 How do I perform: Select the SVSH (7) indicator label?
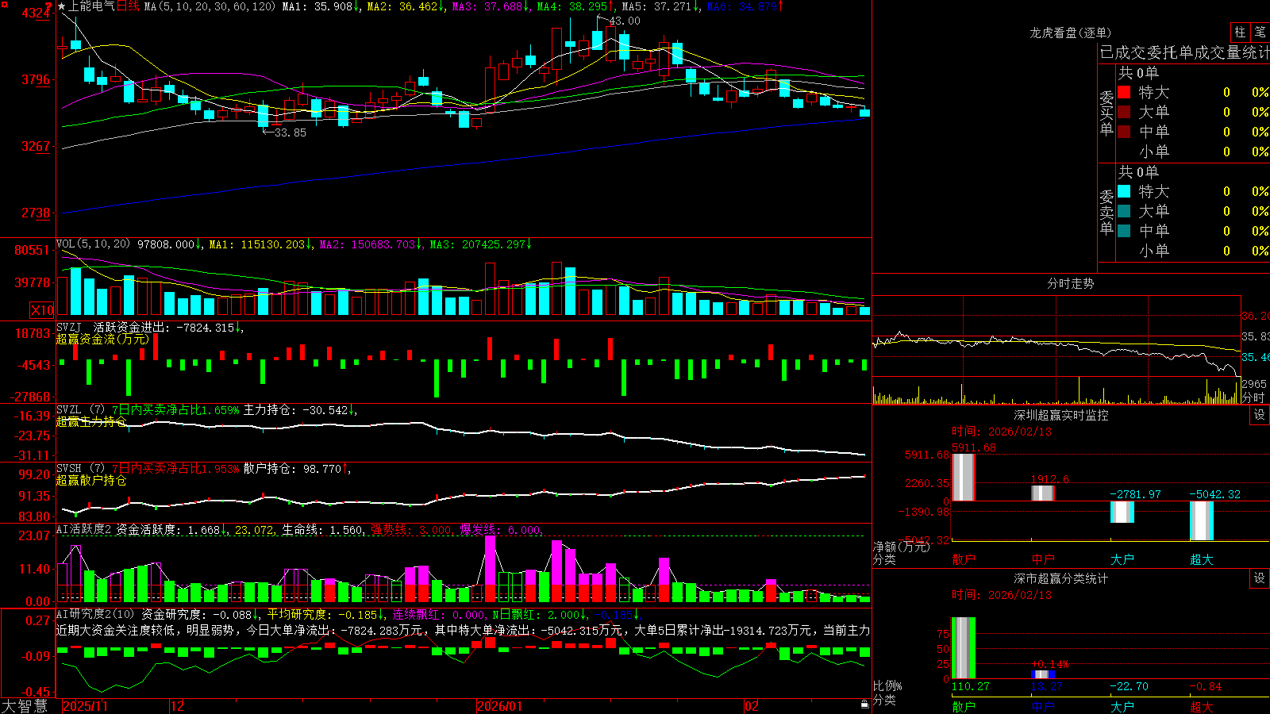click(80, 469)
